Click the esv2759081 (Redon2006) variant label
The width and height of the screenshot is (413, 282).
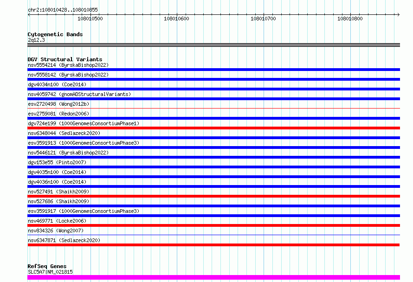point(58,114)
